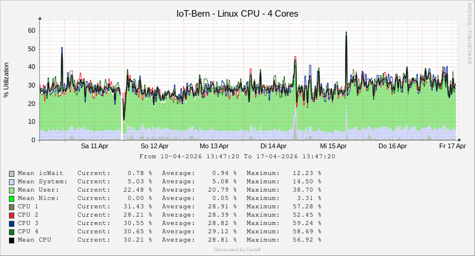This screenshot has height=256, width=475.
Task: Click the Mo 13 Apr axis label
Action: tap(214, 146)
